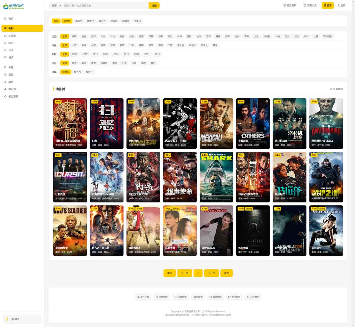Open the God's Soldier 上帝的战士 poster
This screenshot has height=327, width=355.
click(x=70, y=230)
